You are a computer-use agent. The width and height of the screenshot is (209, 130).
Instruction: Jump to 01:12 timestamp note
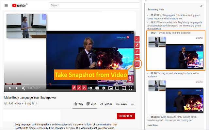(x=153, y=22)
